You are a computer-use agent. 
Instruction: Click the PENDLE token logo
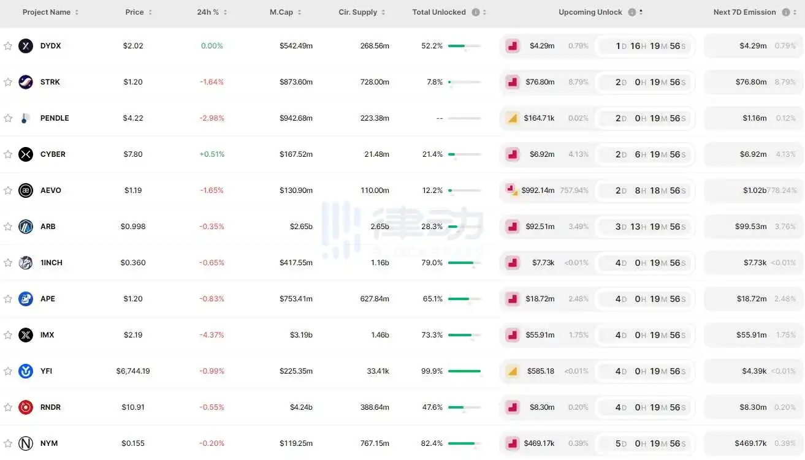pos(26,118)
